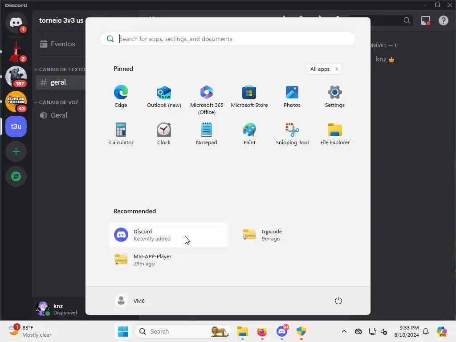Open Microsoft Store from Start menu
Screen dimensions: 456x342
pos(249,97)
